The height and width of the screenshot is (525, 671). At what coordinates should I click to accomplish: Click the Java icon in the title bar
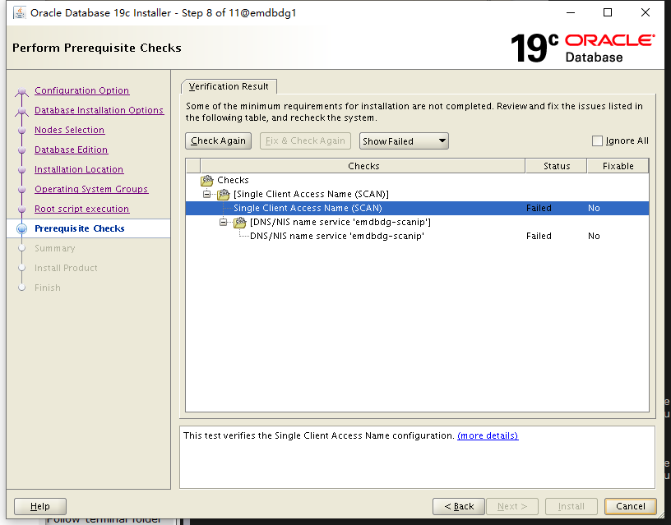[x=19, y=13]
